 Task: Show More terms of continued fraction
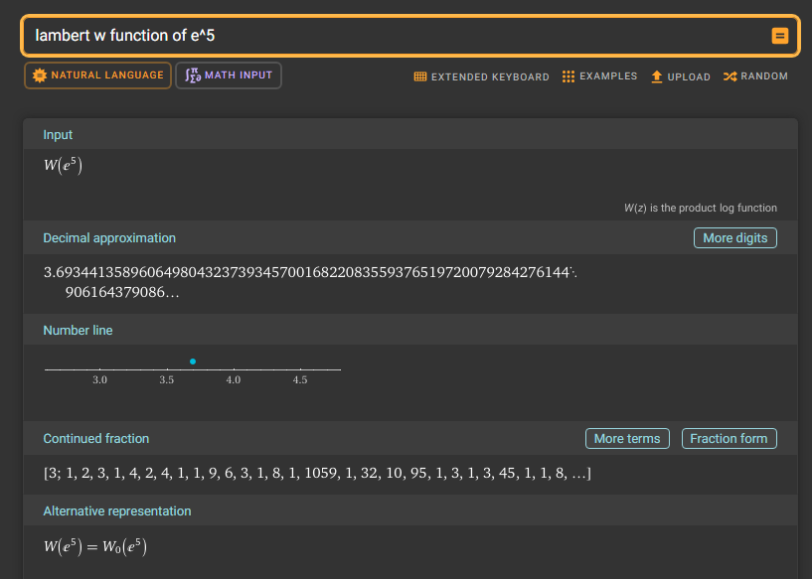(627, 439)
